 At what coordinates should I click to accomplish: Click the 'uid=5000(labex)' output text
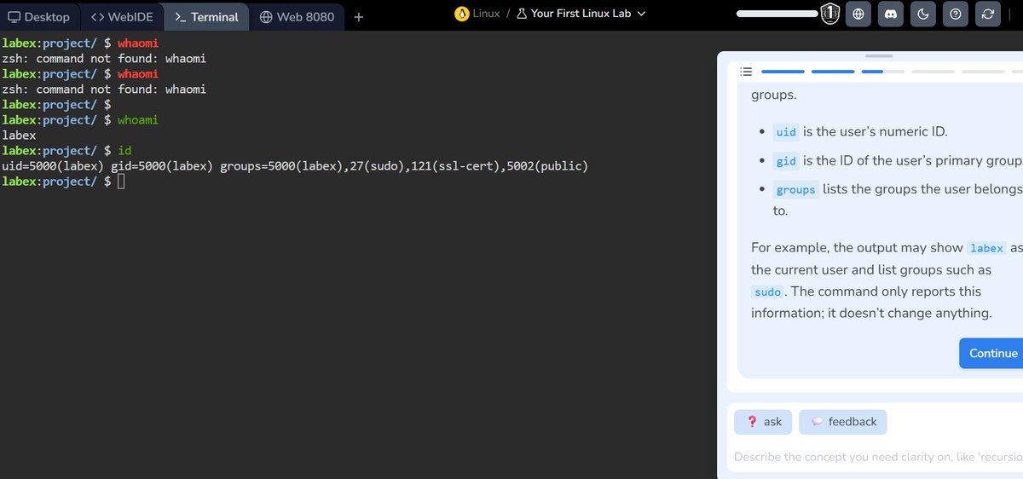53,166
